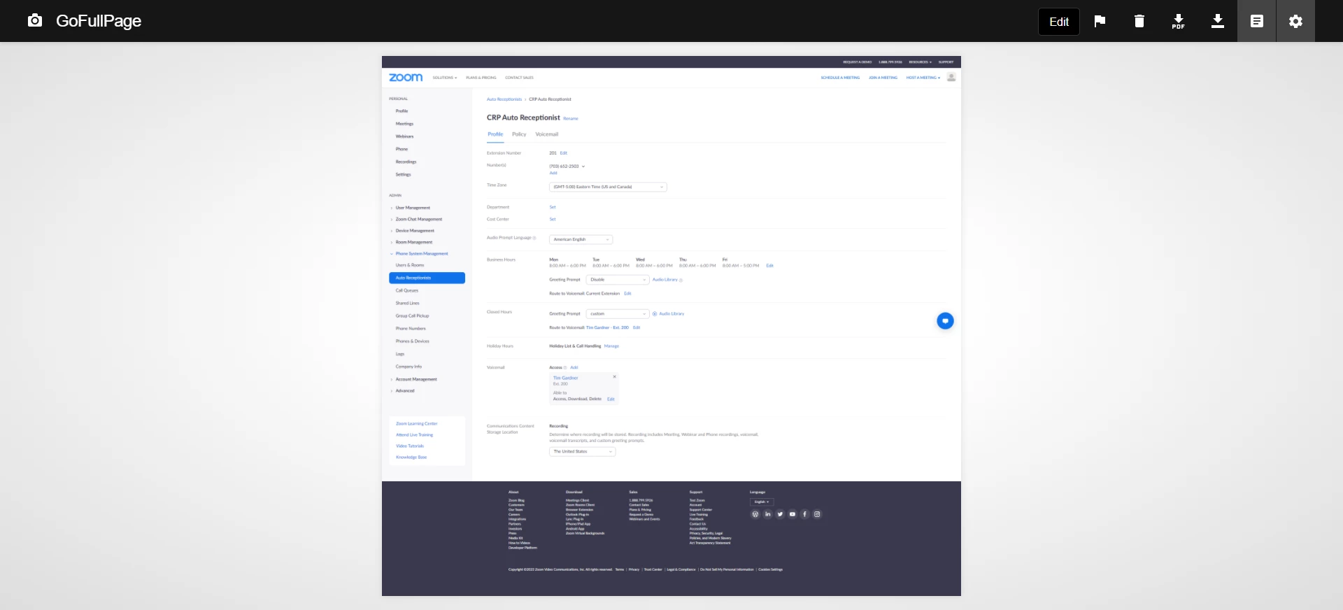This screenshot has height=610, width=1343.
Task: Open Call Queues in sidebar
Action: pyautogui.click(x=407, y=290)
